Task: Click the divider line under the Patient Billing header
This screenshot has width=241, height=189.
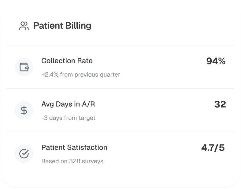Action: coord(120,45)
